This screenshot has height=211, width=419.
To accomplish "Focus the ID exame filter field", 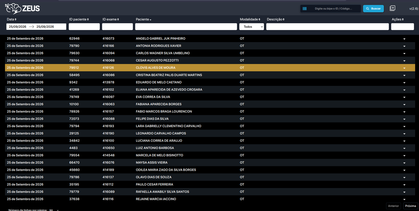I will [x=117, y=27].
